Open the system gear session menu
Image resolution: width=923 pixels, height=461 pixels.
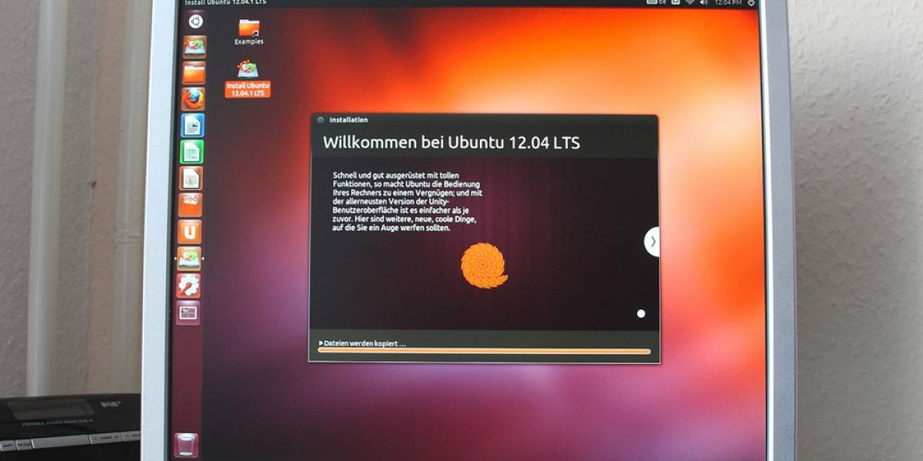click(751, 3)
